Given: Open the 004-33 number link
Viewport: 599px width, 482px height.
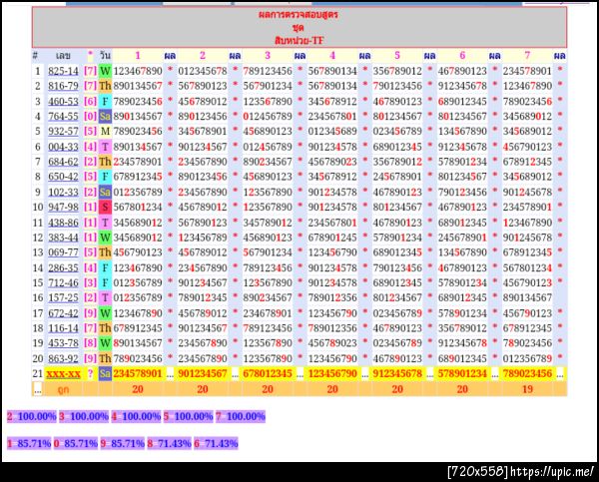Looking at the screenshot, I should 63,147.
